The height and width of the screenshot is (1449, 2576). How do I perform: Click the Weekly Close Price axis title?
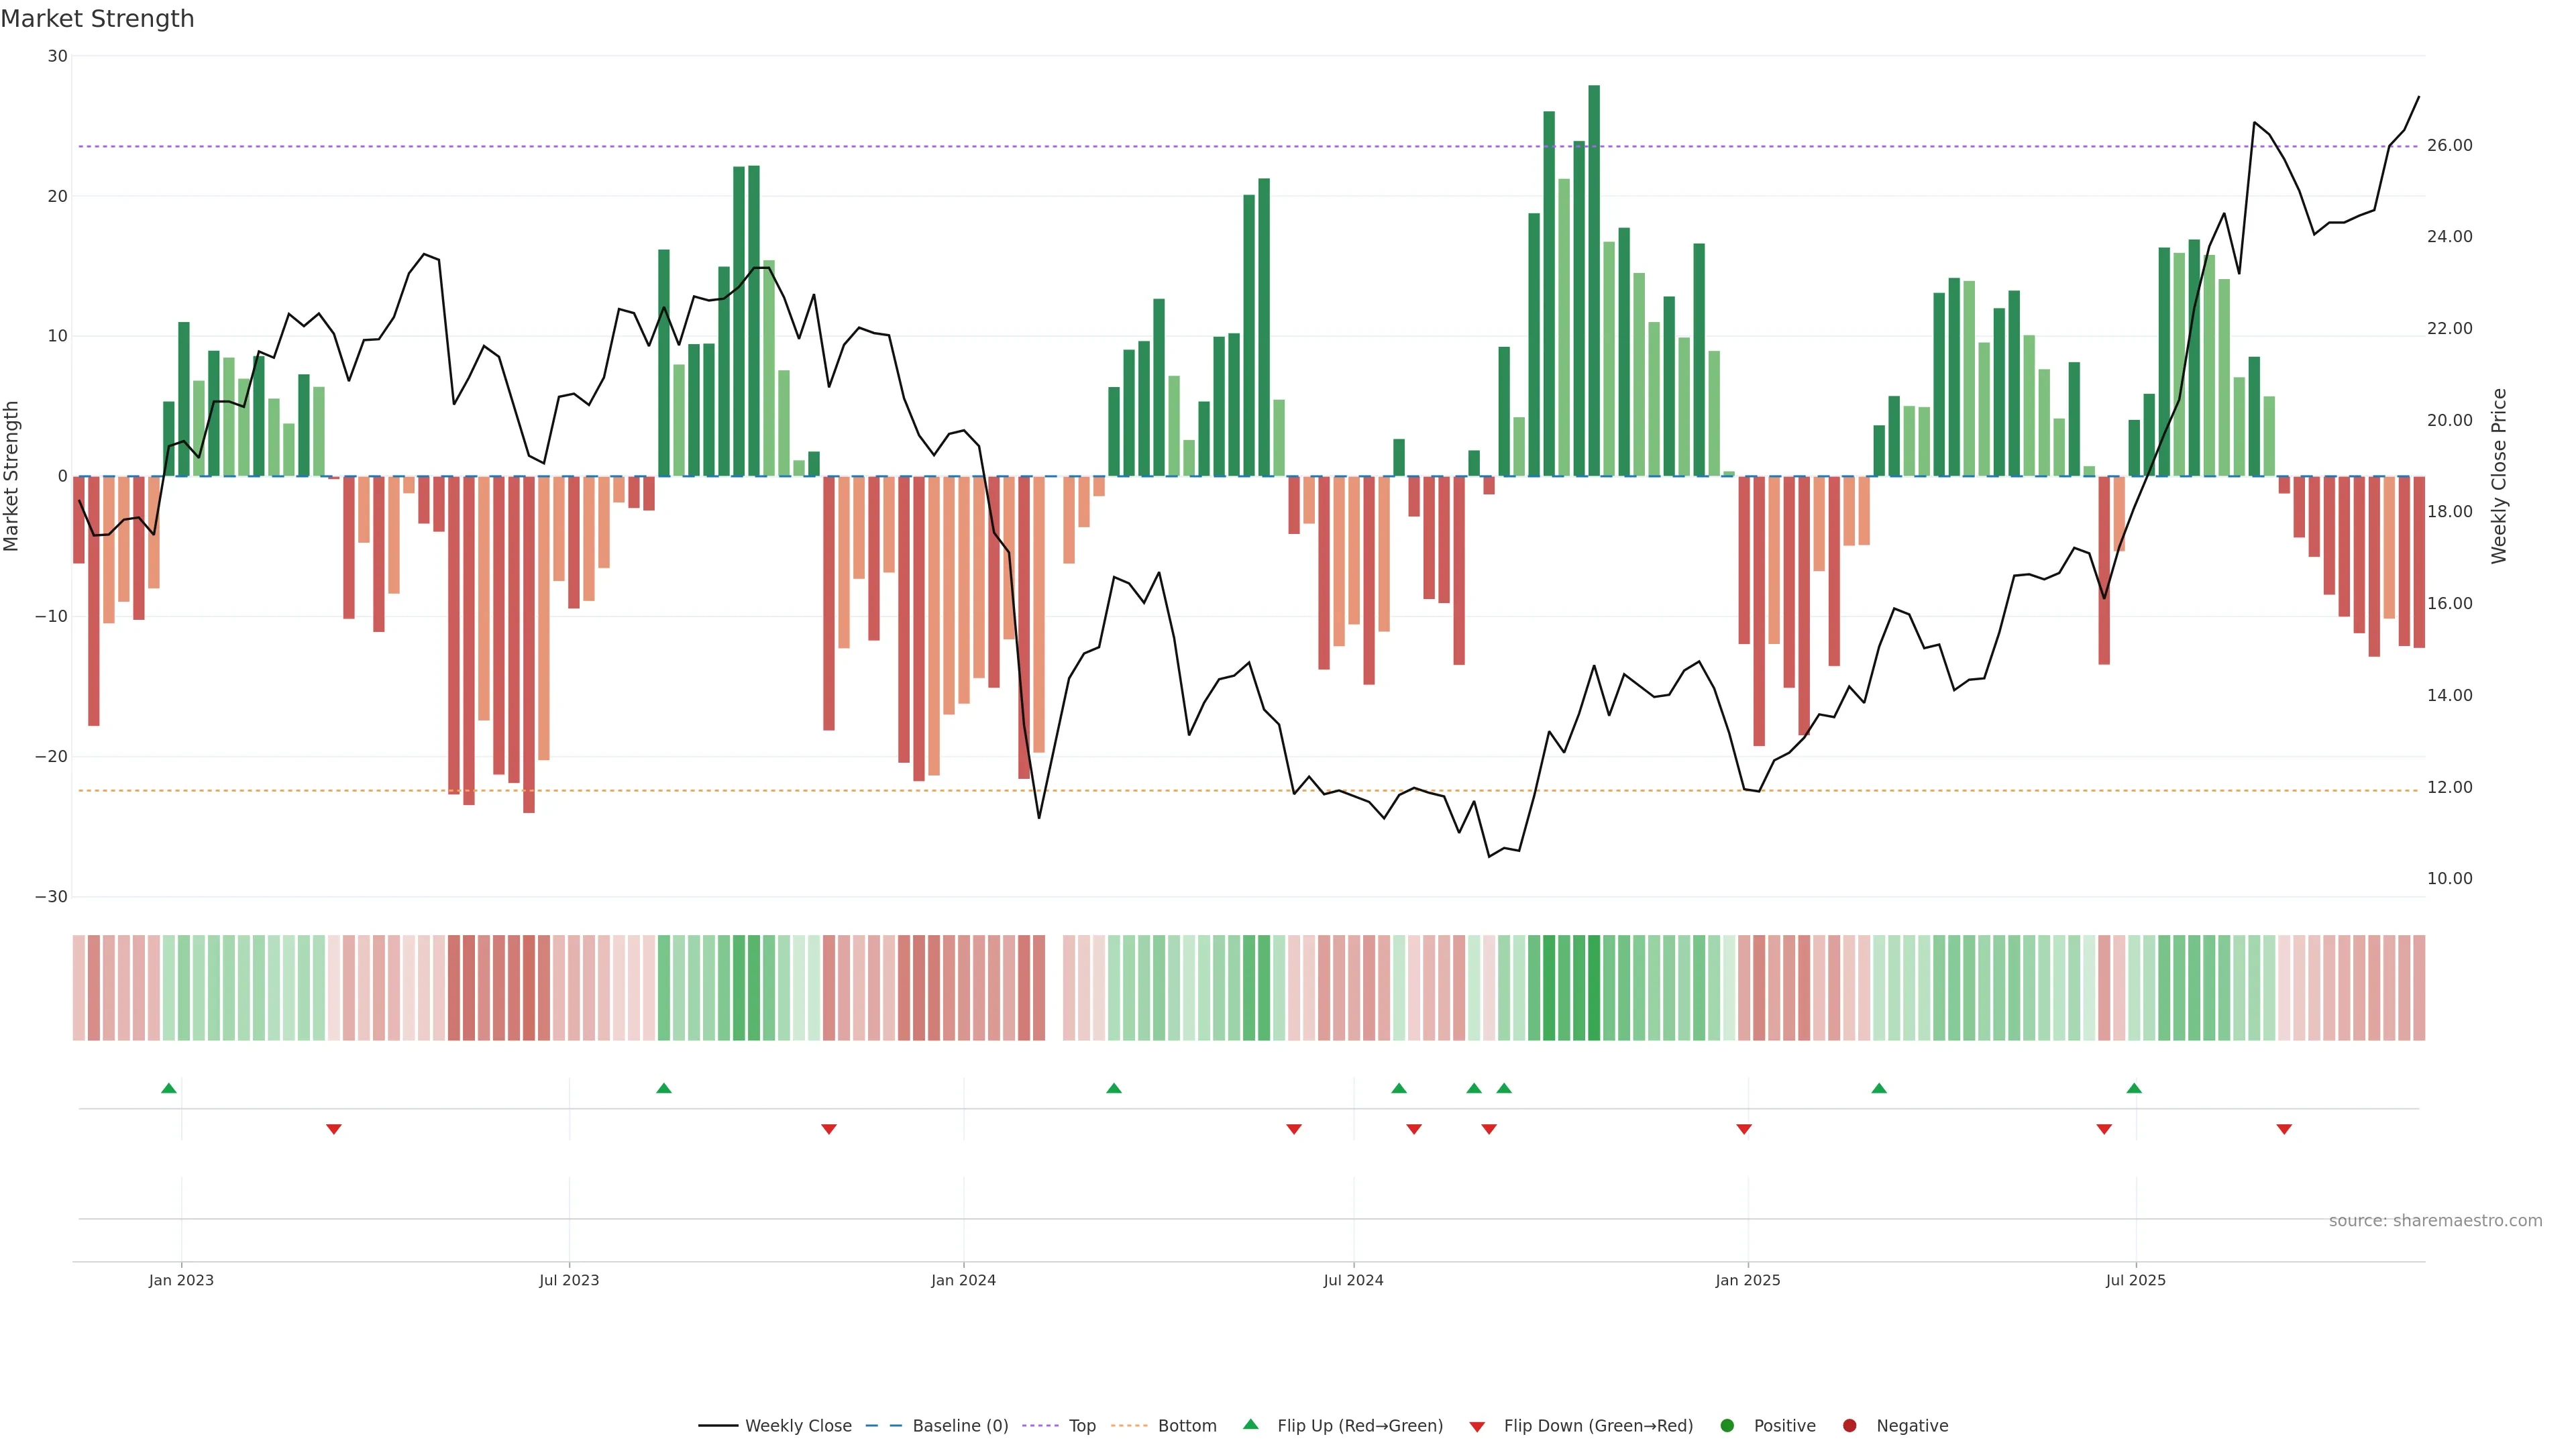point(2499,476)
